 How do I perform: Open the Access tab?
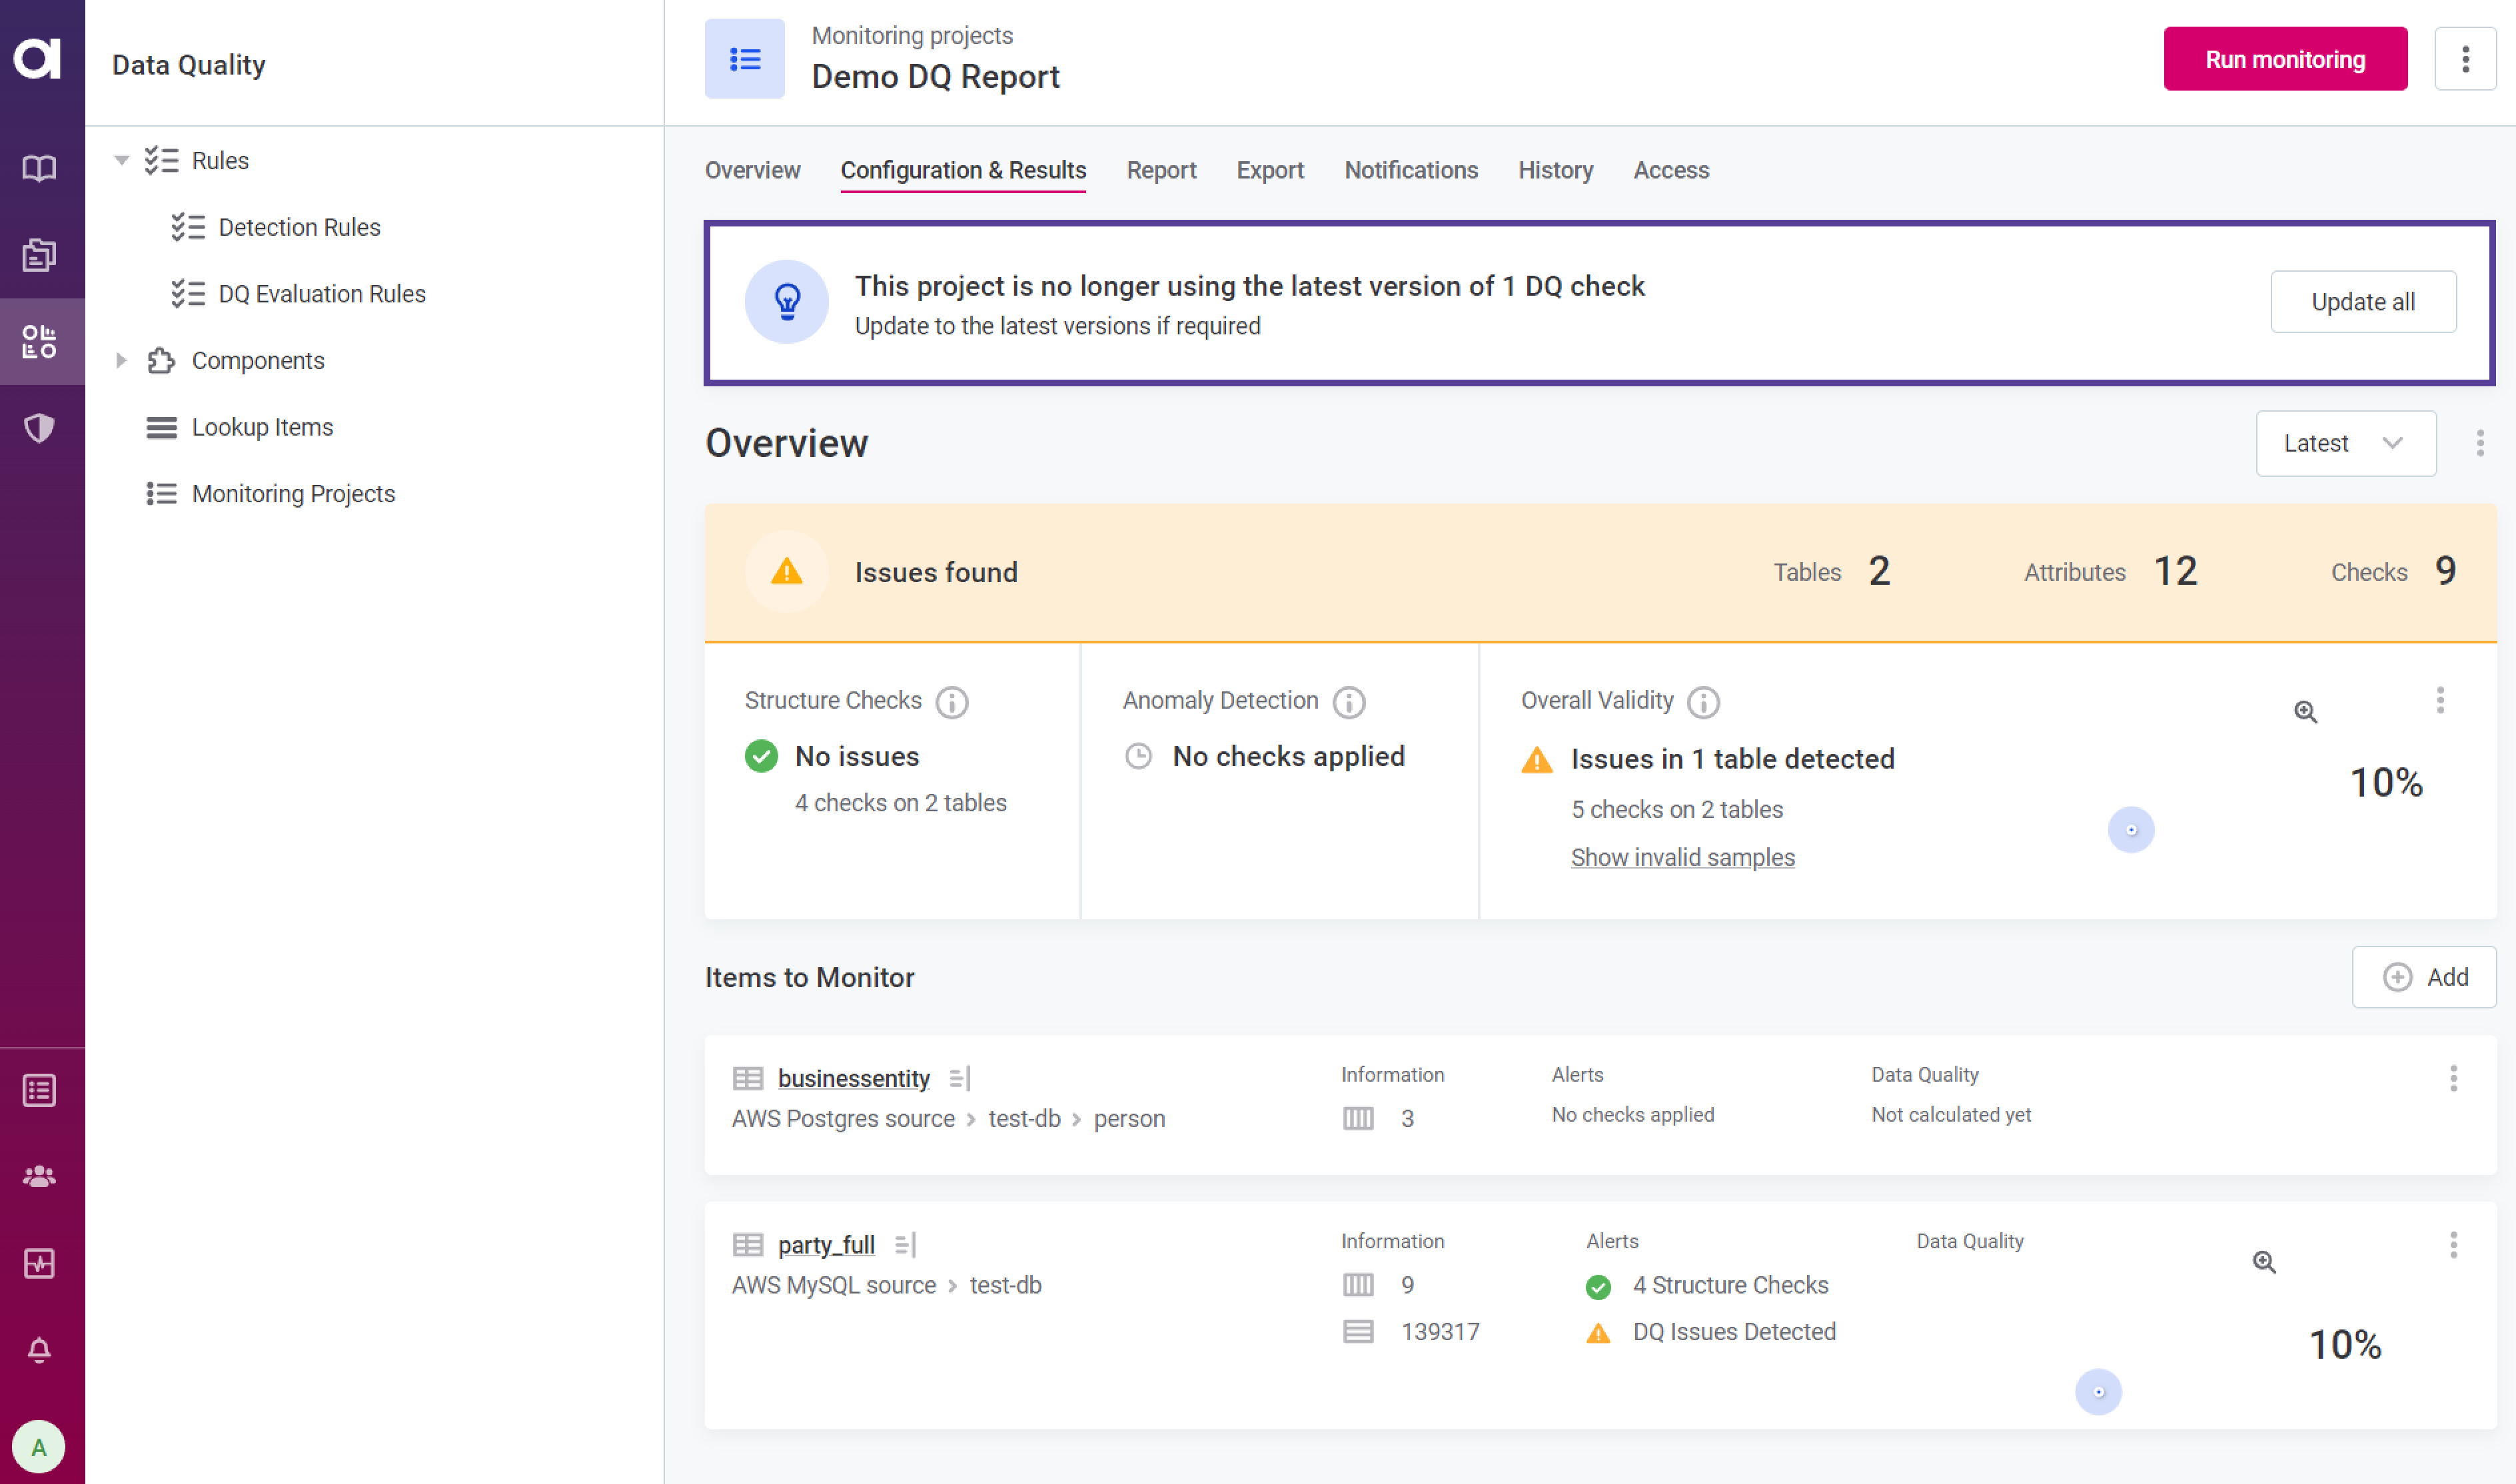[1670, 170]
